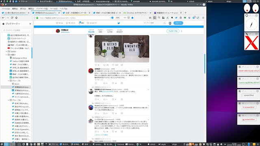Viewport: 260px width, 146px height.
Task: Open Twitter notifications (通知)
Action: click(81, 23)
